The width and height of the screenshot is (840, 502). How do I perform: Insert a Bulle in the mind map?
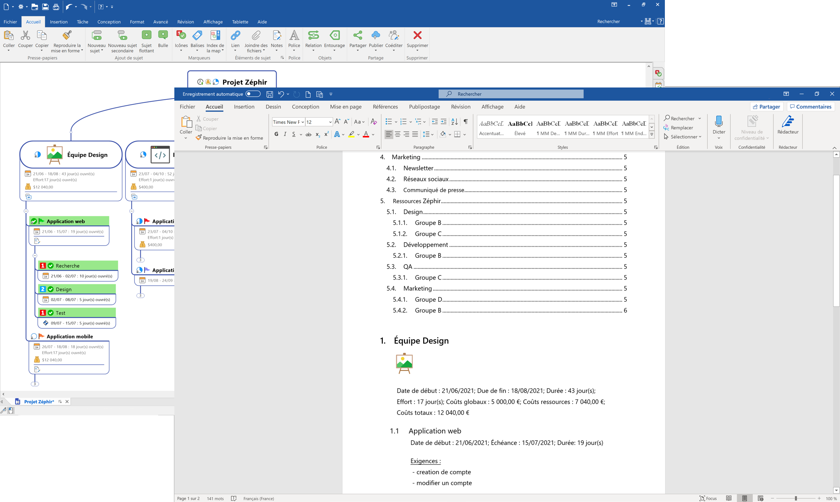pos(163,40)
